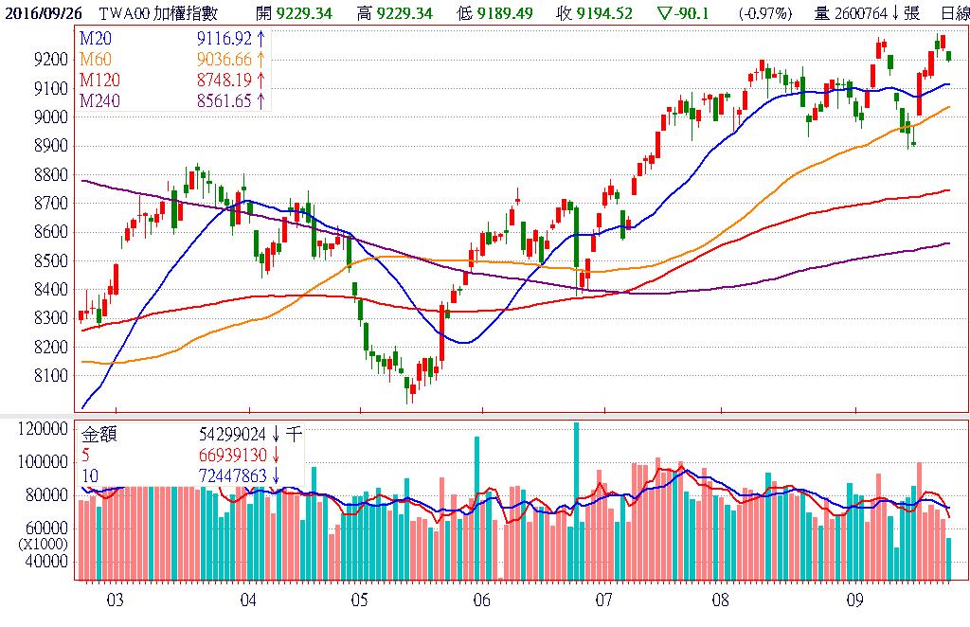
Task: Click the 06 month marker on time axis
Action: 481,600
